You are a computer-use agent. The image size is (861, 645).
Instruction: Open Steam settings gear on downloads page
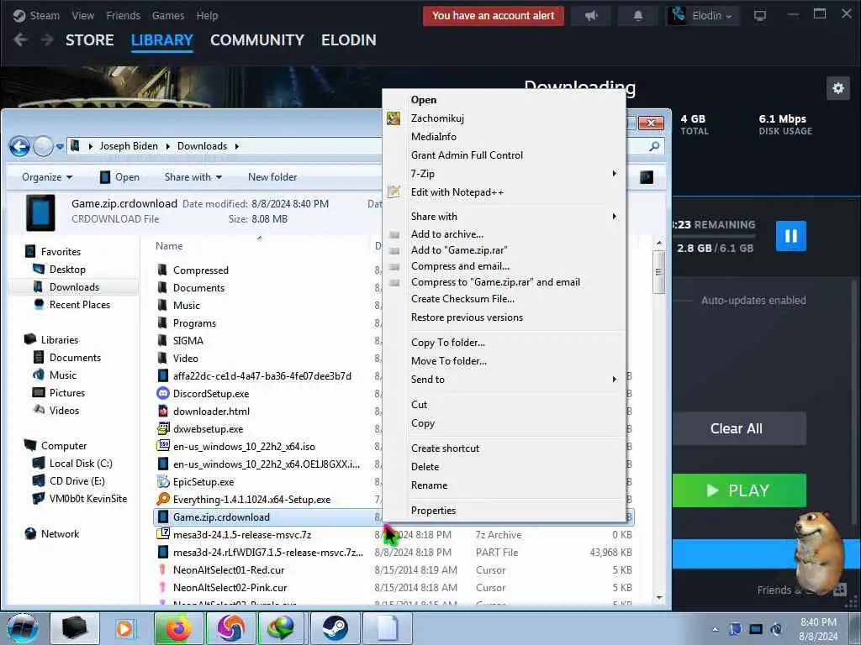coord(838,88)
